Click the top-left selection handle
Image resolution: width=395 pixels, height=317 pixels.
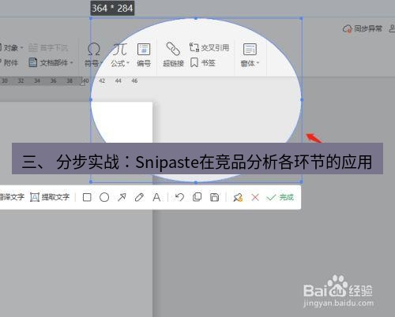91,18
